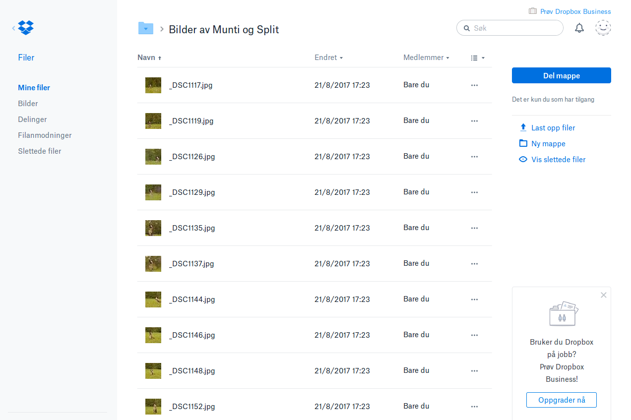This screenshot has width=631, height=420.
Task: Open more options for _DSC1126.jpg
Action: click(474, 157)
